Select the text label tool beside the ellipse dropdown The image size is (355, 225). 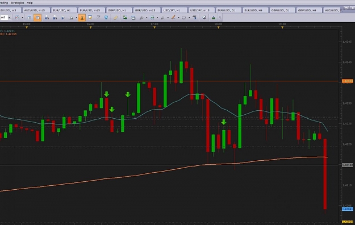(x=194, y=17)
